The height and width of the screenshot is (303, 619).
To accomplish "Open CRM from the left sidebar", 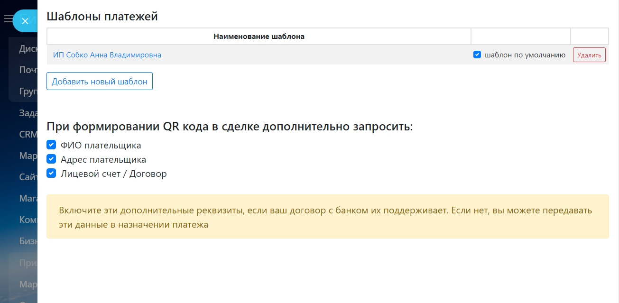I will click(28, 134).
